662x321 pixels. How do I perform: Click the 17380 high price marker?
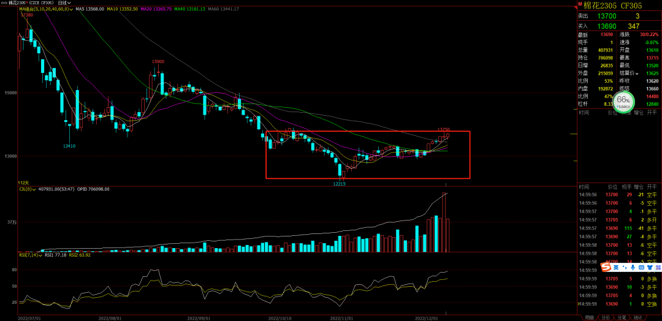coord(27,14)
